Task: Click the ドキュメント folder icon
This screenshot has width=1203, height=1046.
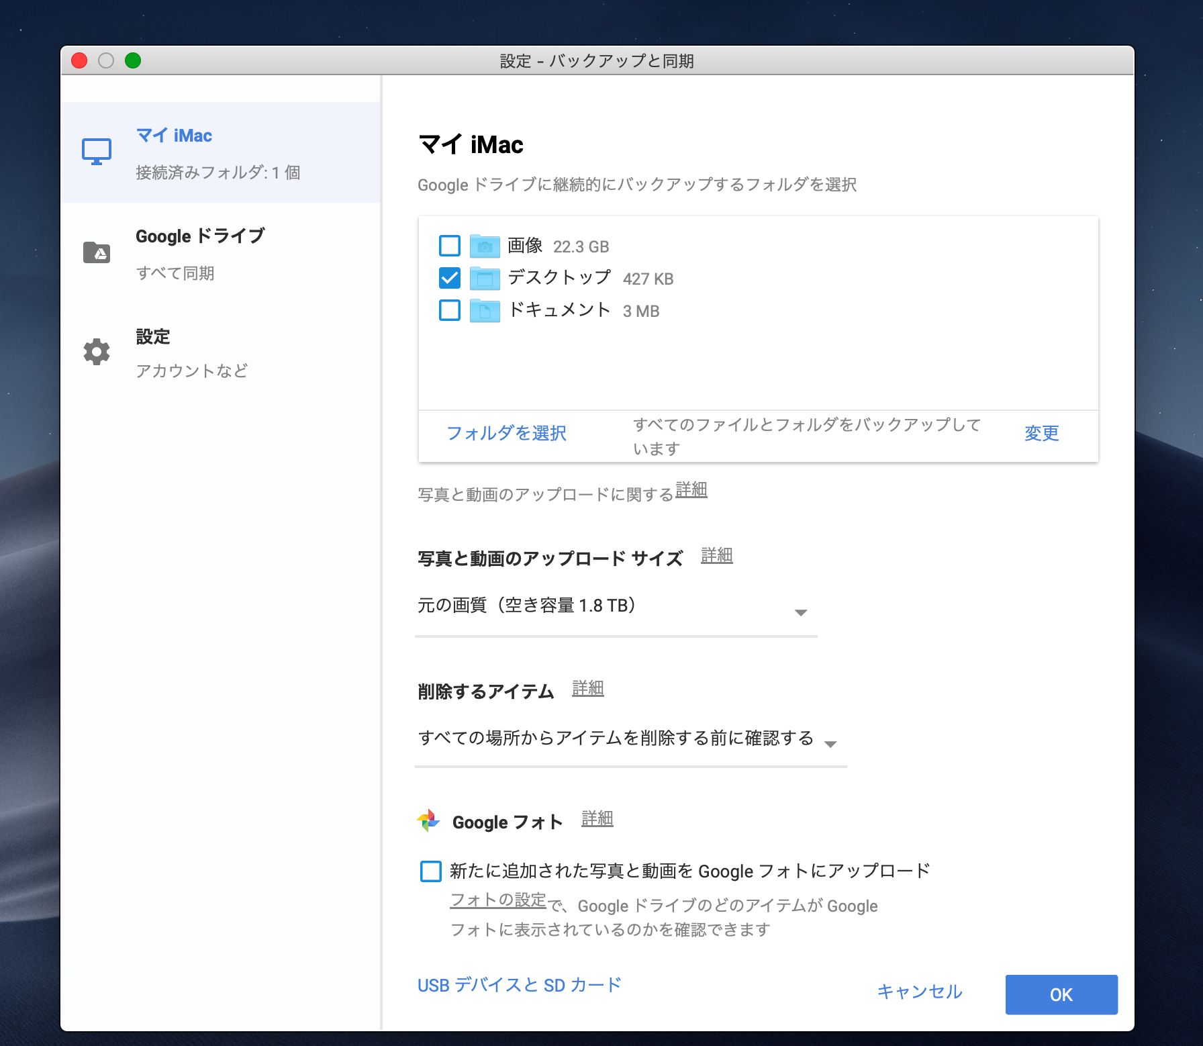Action: pyautogui.click(x=485, y=311)
